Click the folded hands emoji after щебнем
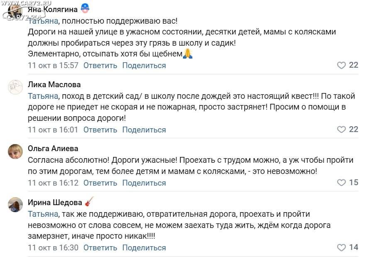Image resolution: width=366 pixels, height=257 pixels. pos(188,54)
